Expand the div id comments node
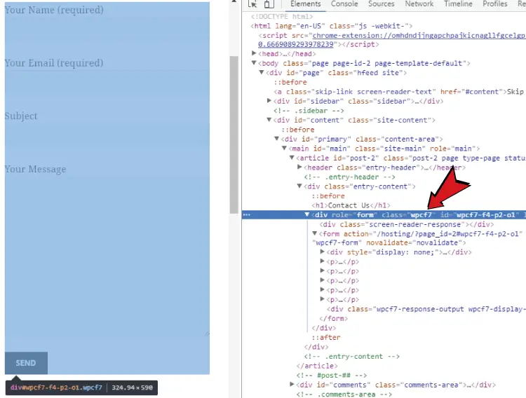526x398 pixels. click(x=292, y=384)
